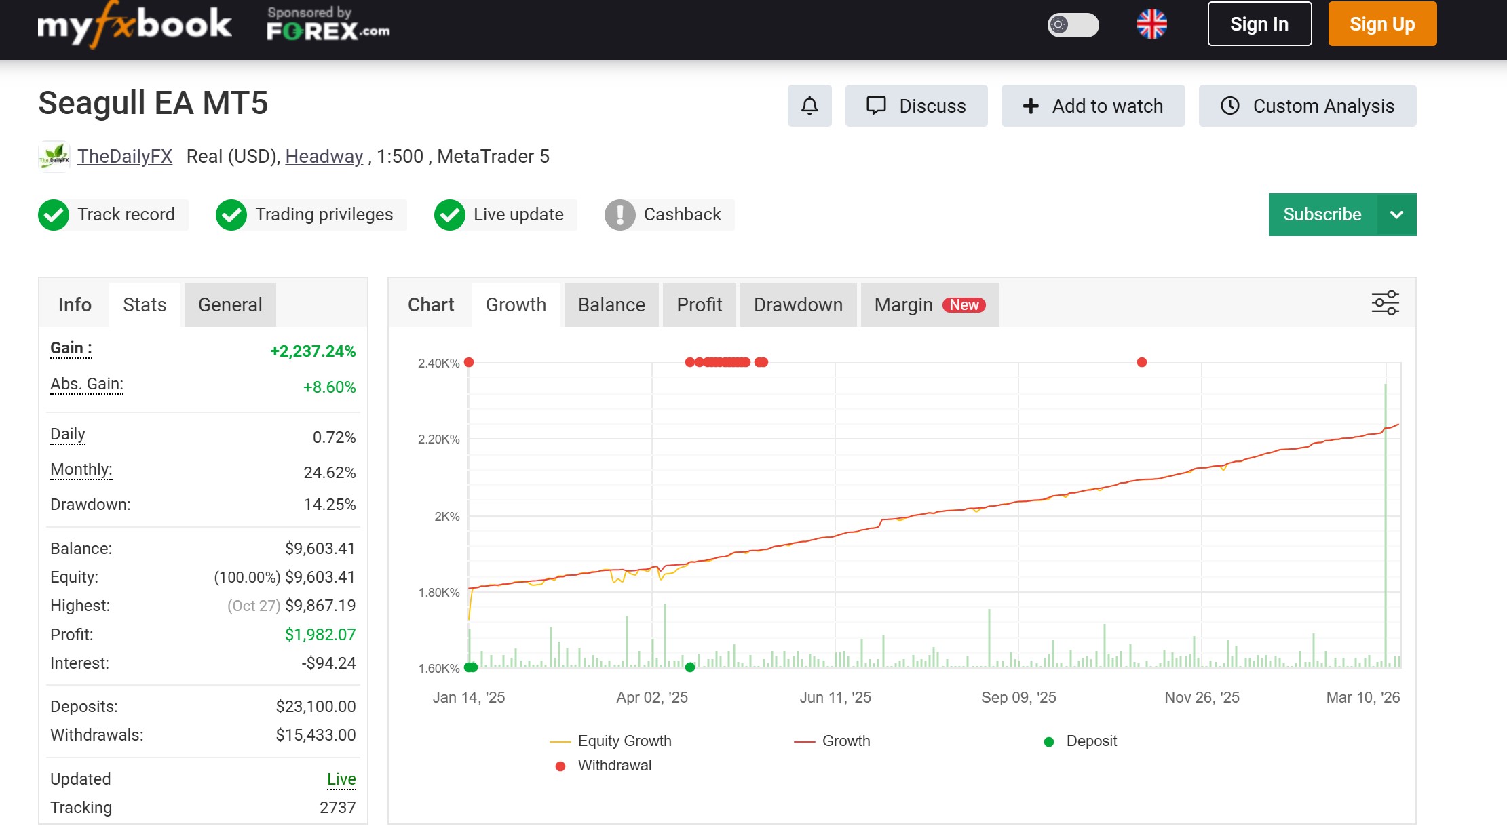Hide Equity Growth via its legend entry
The image size is (1507, 826).
coord(624,741)
